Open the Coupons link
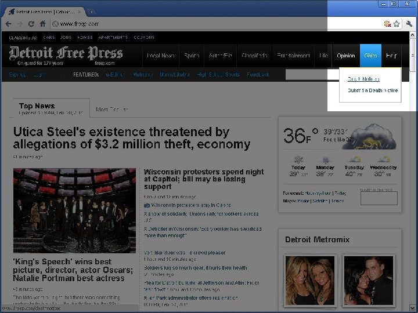The image size is (418, 313). pos(144,38)
